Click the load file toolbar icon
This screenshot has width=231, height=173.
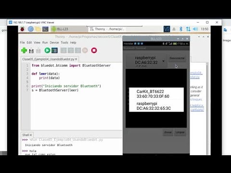[31, 50]
